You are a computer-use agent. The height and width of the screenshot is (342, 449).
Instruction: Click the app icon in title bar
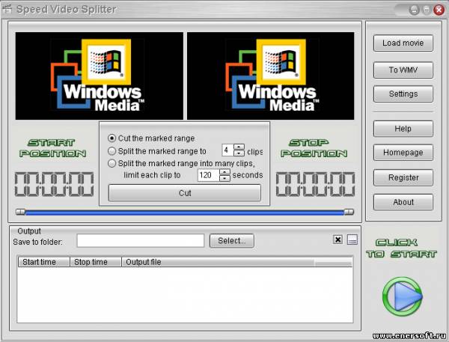click(7, 9)
